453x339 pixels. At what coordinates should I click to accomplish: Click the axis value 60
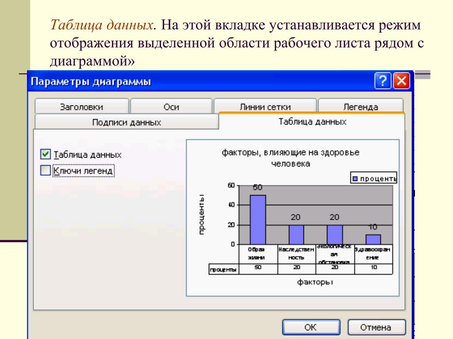[231, 185]
